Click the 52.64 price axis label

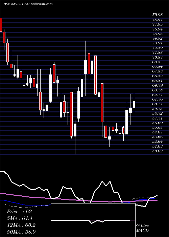click(x=158, y=142)
